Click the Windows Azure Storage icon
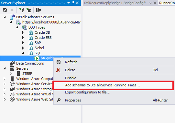The width and height of the screenshot is (175, 123). [12, 89]
